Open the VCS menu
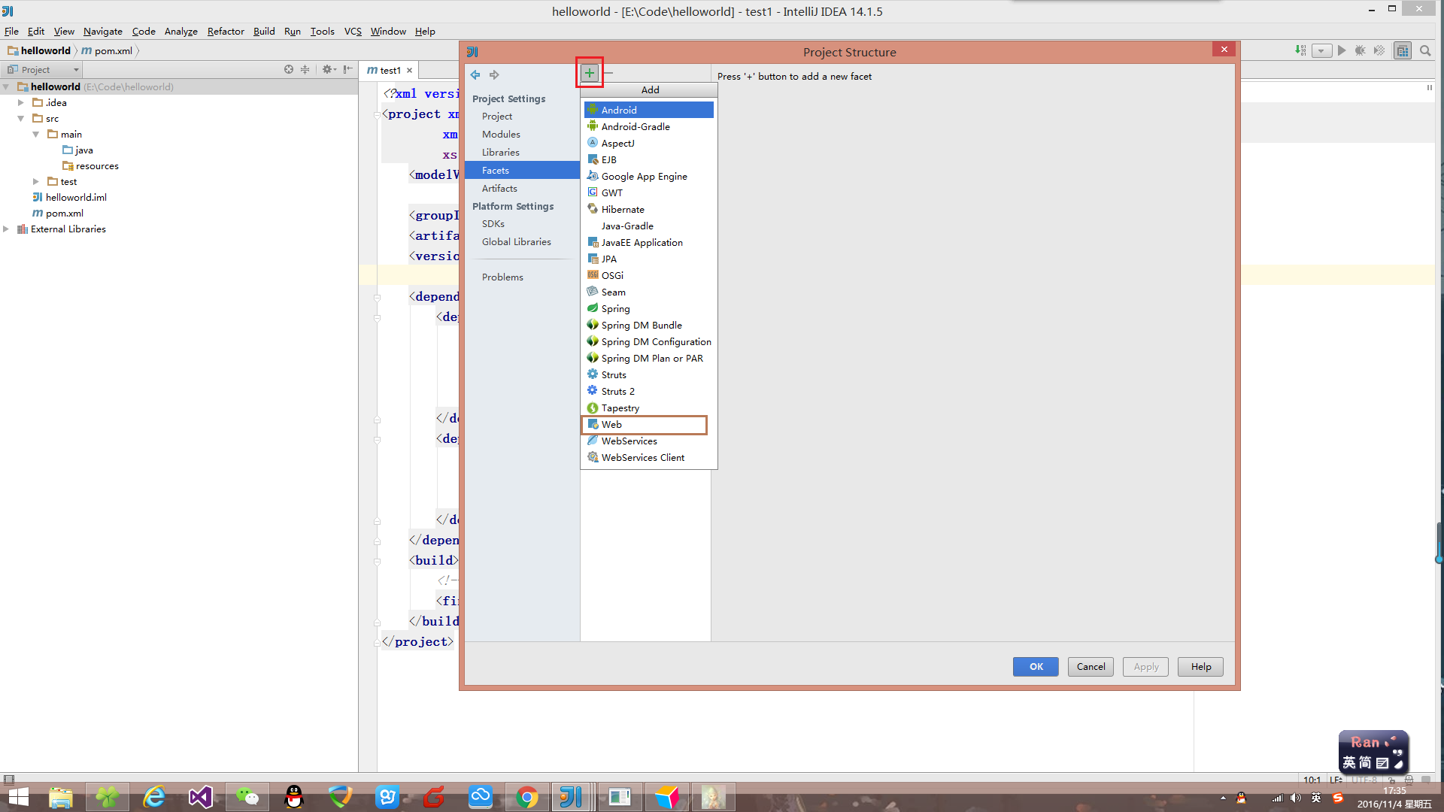This screenshot has width=1444, height=812. [x=353, y=31]
